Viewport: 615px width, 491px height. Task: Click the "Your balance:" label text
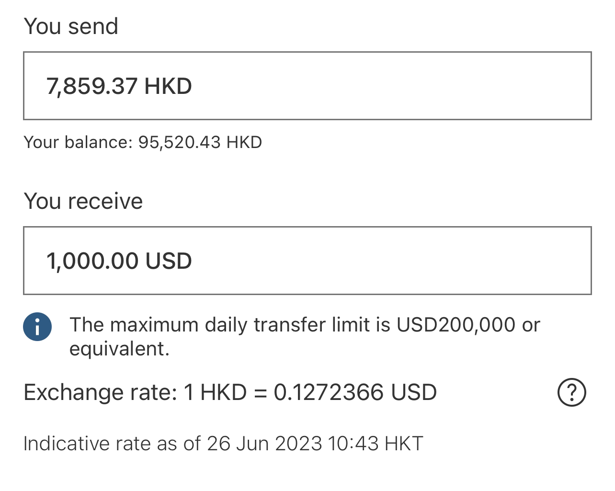(78, 142)
